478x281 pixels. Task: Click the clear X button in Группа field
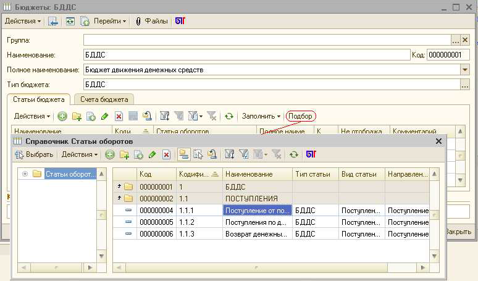pos(465,40)
